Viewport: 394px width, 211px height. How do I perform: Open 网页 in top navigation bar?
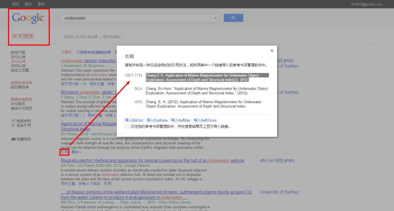pyautogui.click(x=15, y=4)
